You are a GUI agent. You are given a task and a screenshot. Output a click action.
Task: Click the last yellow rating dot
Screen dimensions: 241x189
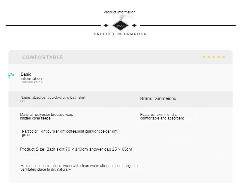pyautogui.click(x=224, y=57)
